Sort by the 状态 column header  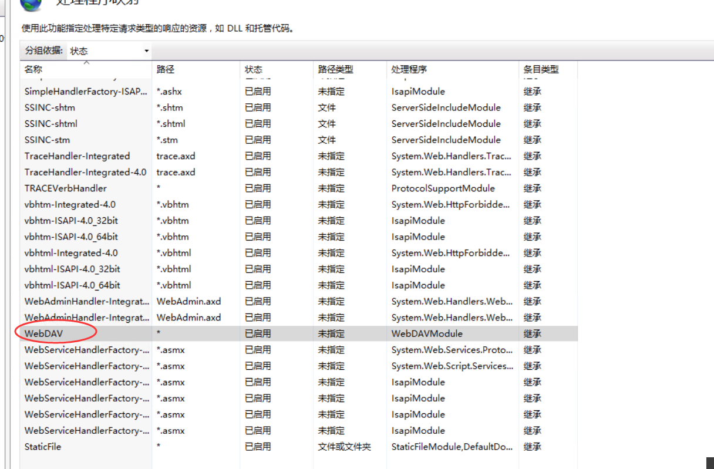pos(254,69)
